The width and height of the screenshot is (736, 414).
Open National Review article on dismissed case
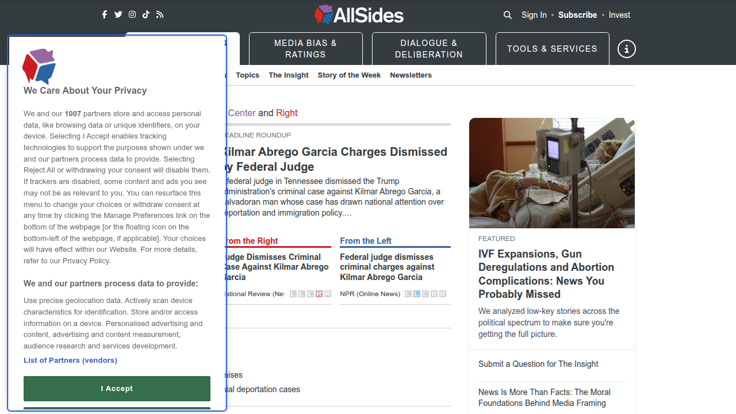tap(278, 267)
